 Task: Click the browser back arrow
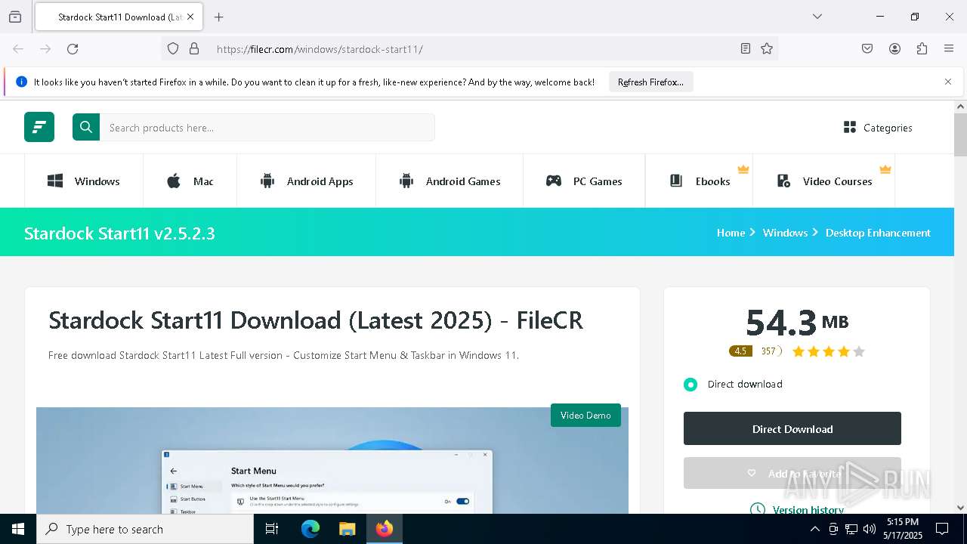coord(18,48)
